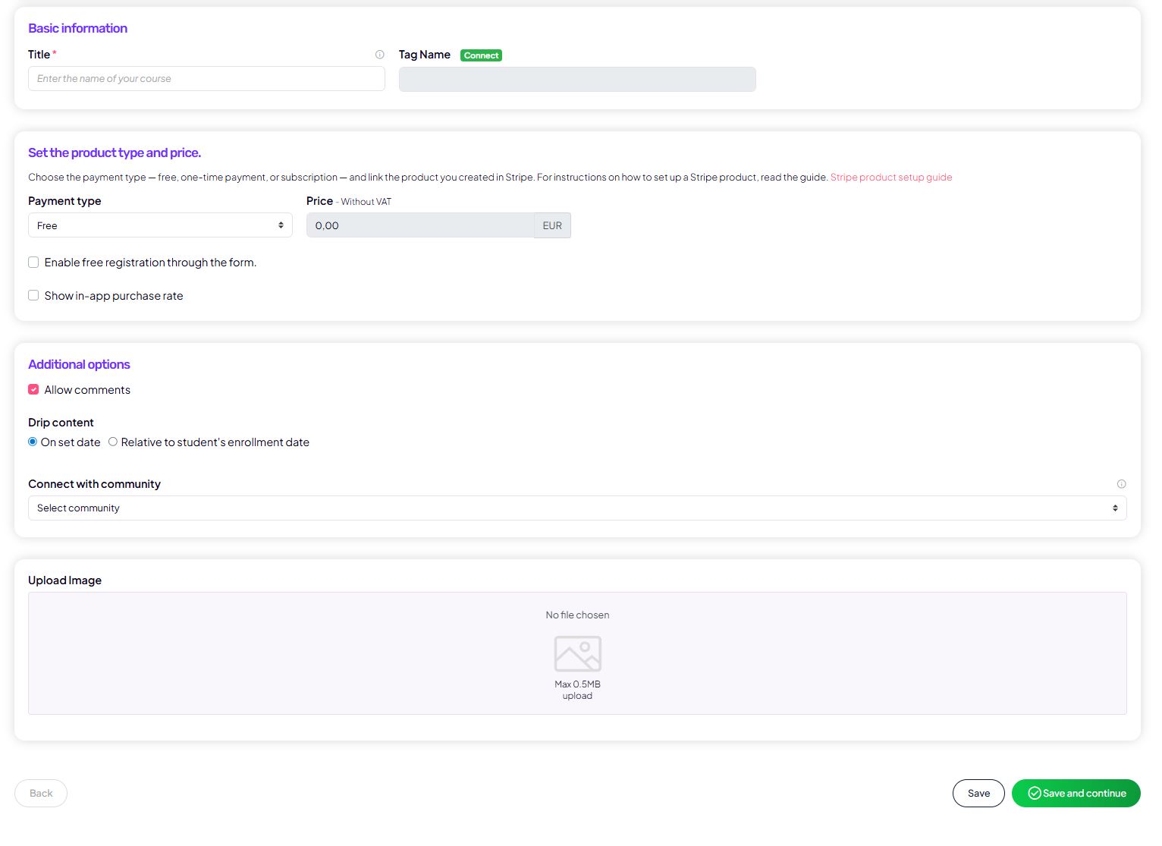Open the Stripe product setup guide link
This screenshot has height=846, width=1162.
(890, 178)
